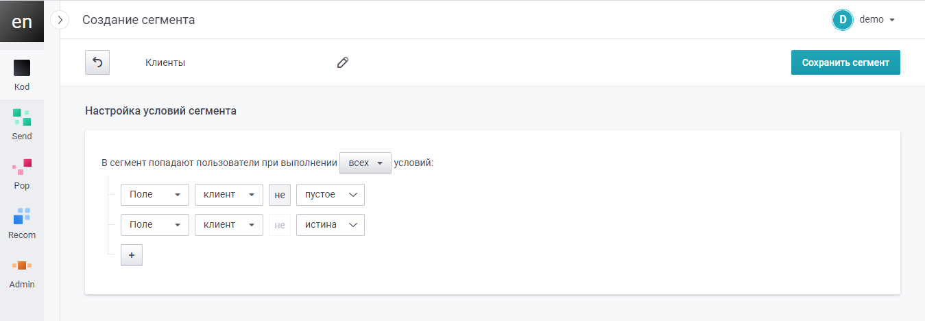This screenshot has width=925, height=321.
Task: Add a new condition with the plus button
Action: pos(132,255)
